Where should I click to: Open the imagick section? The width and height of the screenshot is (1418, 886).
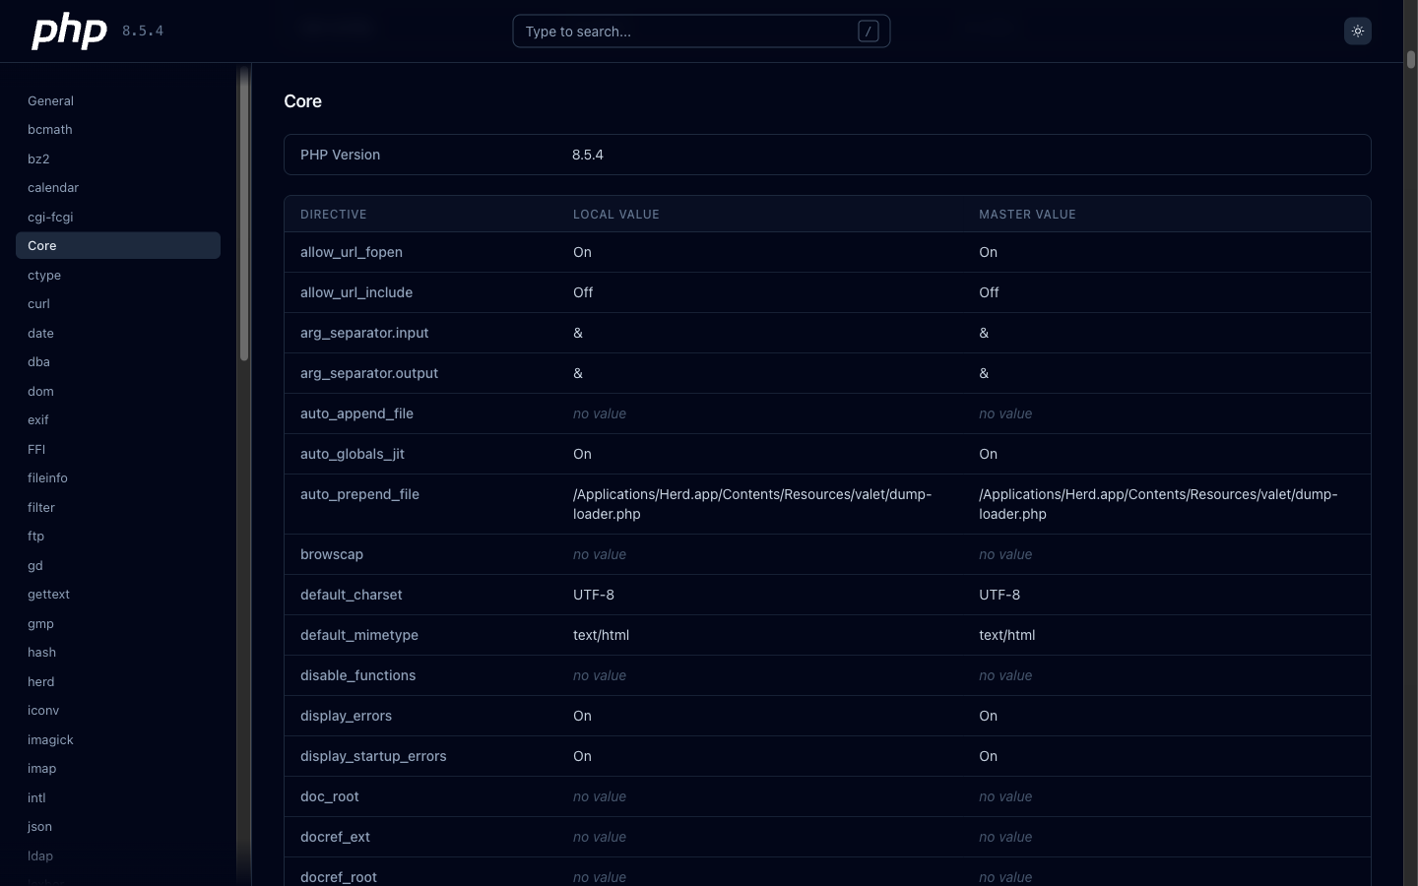click(x=50, y=739)
